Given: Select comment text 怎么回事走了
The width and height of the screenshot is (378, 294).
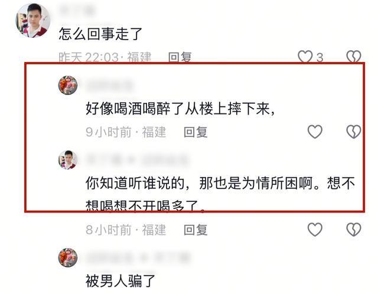Looking at the screenshot, I should 100,34.
